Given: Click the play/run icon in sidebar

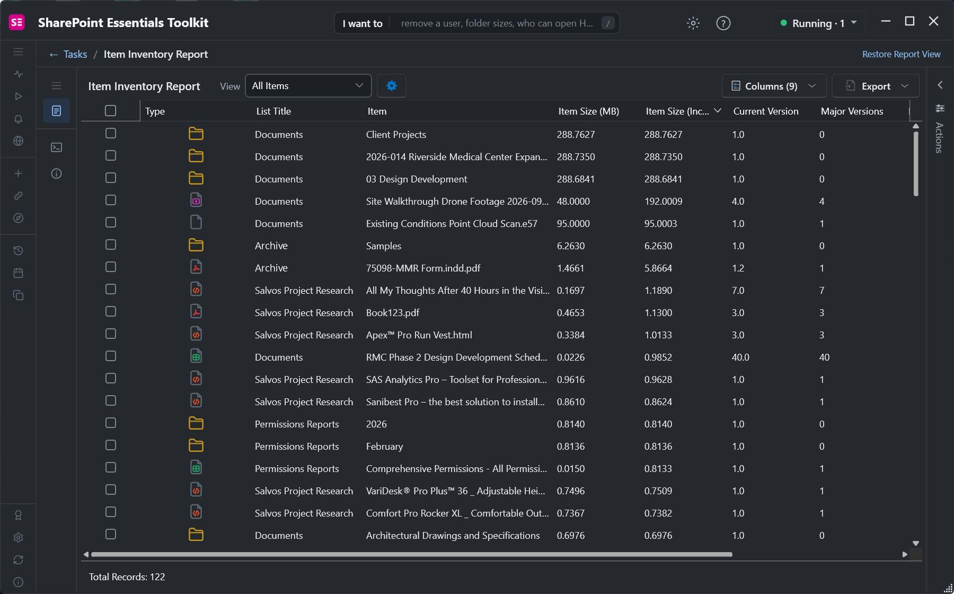Looking at the screenshot, I should point(19,97).
